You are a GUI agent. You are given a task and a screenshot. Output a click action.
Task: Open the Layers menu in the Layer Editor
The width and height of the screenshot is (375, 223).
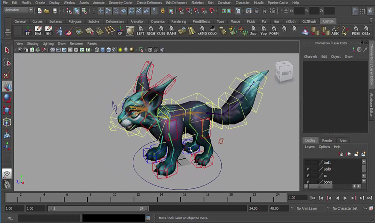coord(309,147)
